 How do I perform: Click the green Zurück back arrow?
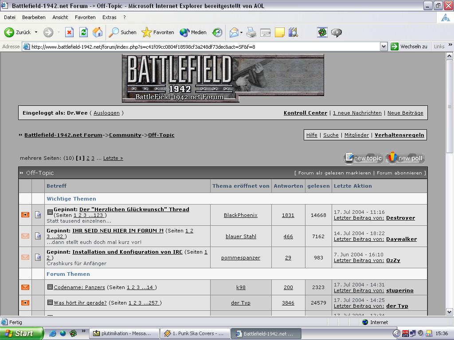coord(9,32)
